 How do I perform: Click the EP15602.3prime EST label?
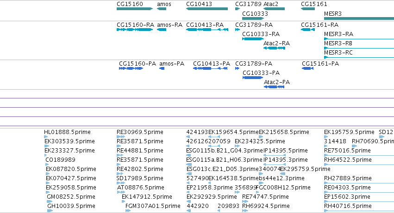347,197
